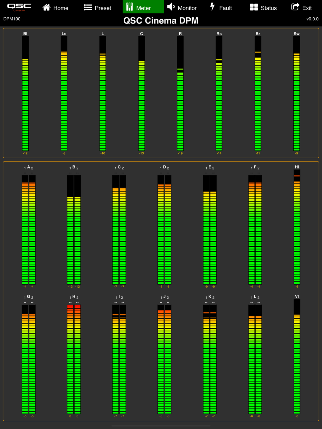Click the -19 value under R meter

coord(180,153)
